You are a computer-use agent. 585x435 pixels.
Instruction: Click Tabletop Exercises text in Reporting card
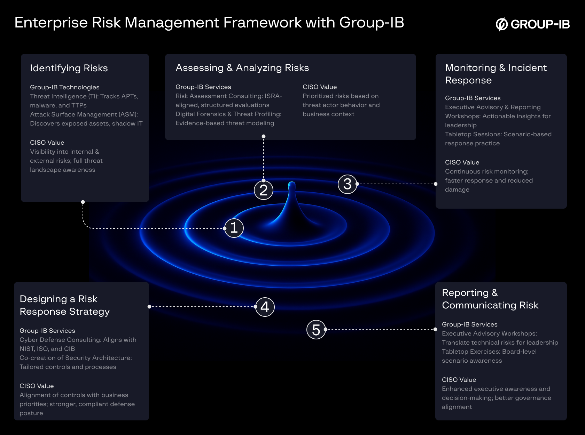coord(489,356)
